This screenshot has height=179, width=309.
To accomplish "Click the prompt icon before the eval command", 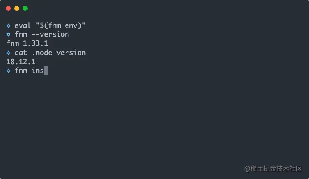I will click(8, 25).
